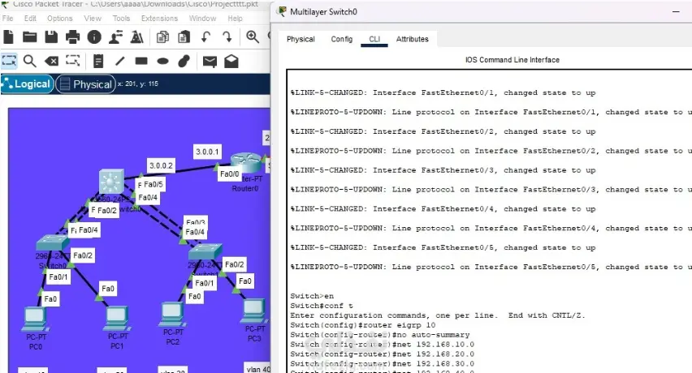Select the right 2960 Switch1 device
Screen dimensions: 692x373
tap(205, 252)
